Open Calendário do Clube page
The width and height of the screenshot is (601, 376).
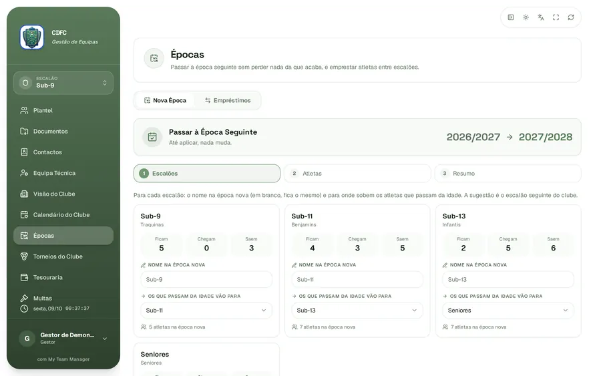pyautogui.click(x=63, y=214)
